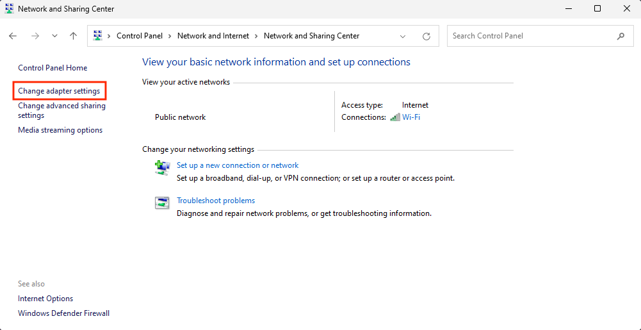The image size is (641, 330).
Task: Select Control Panel in breadcrumb
Action: point(140,36)
